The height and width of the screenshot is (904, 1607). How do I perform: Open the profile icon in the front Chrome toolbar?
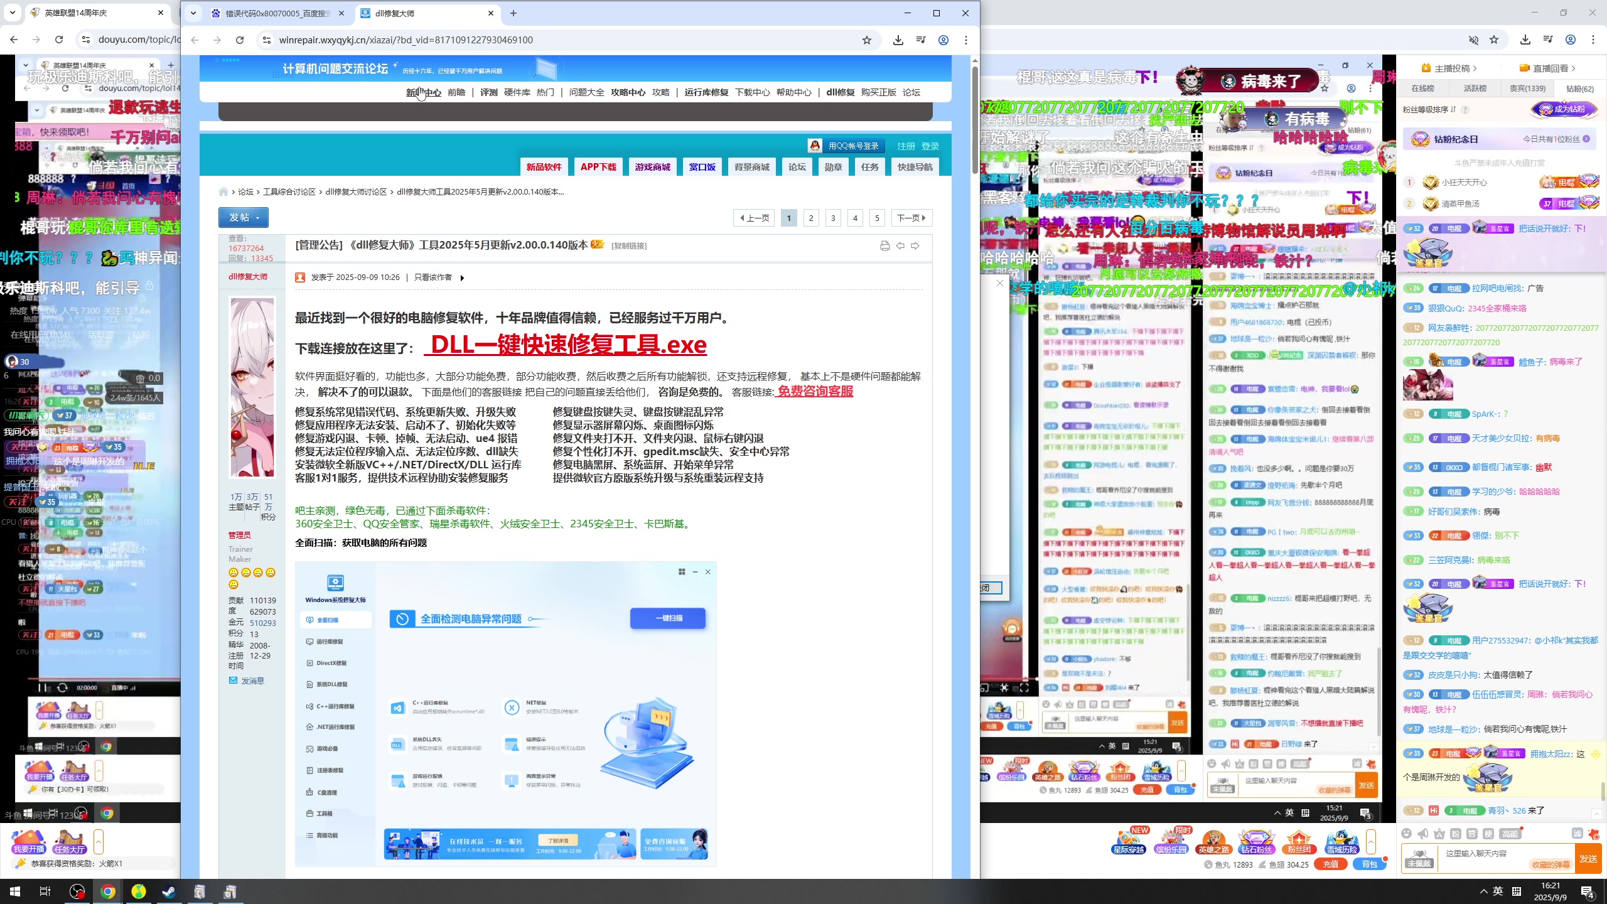coord(943,40)
